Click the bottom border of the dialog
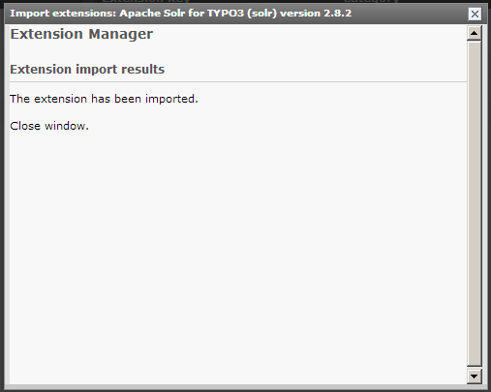The width and height of the screenshot is (491, 392). coord(245,387)
